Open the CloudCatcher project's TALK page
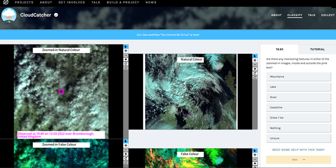The height and width of the screenshot is (168, 336). pos(312,15)
